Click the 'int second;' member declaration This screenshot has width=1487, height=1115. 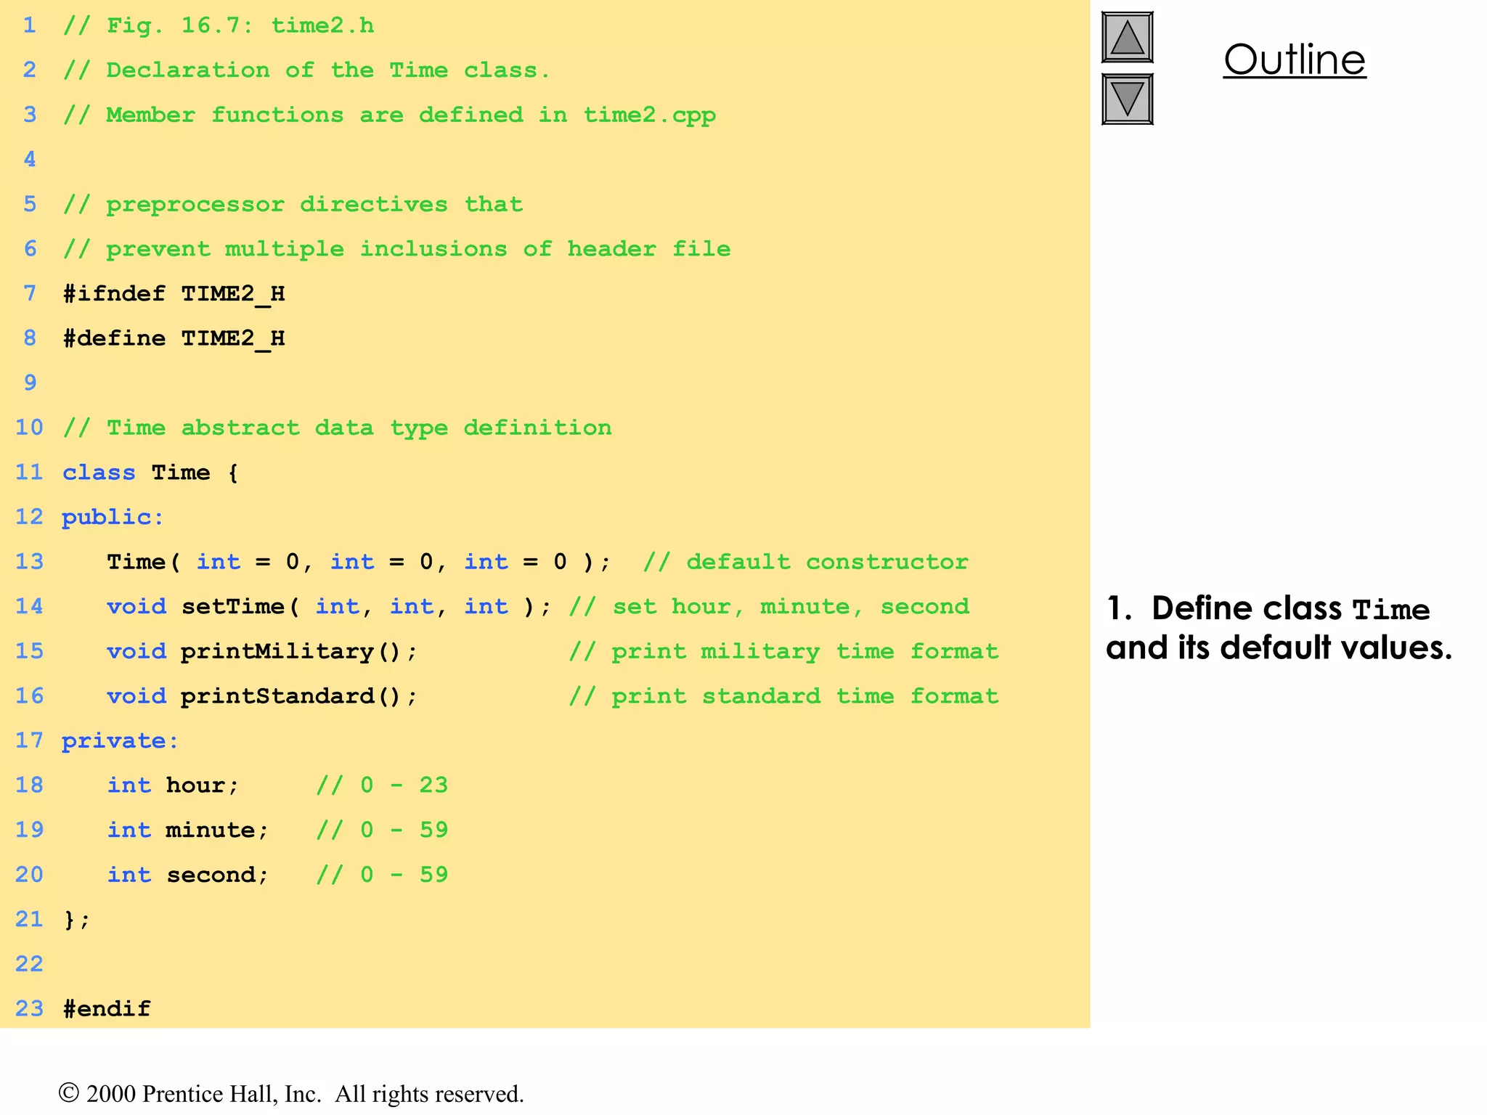pos(188,875)
